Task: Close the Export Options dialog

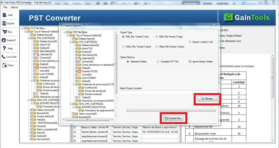Action: tap(214, 25)
